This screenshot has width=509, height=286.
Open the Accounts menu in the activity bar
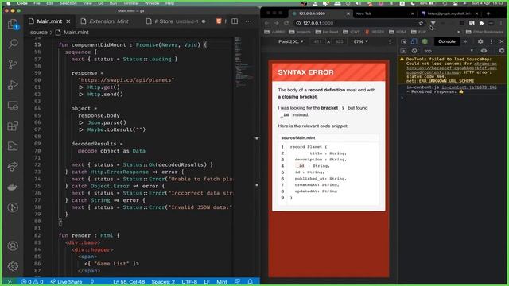click(x=13, y=245)
